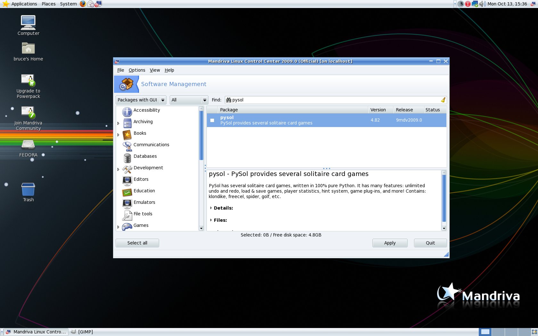
Task: Open the control center launcher in top panel
Action: pyautogui.click(x=98, y=4)
